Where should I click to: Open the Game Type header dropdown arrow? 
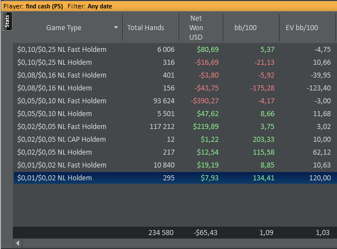(x=116, y=27)
